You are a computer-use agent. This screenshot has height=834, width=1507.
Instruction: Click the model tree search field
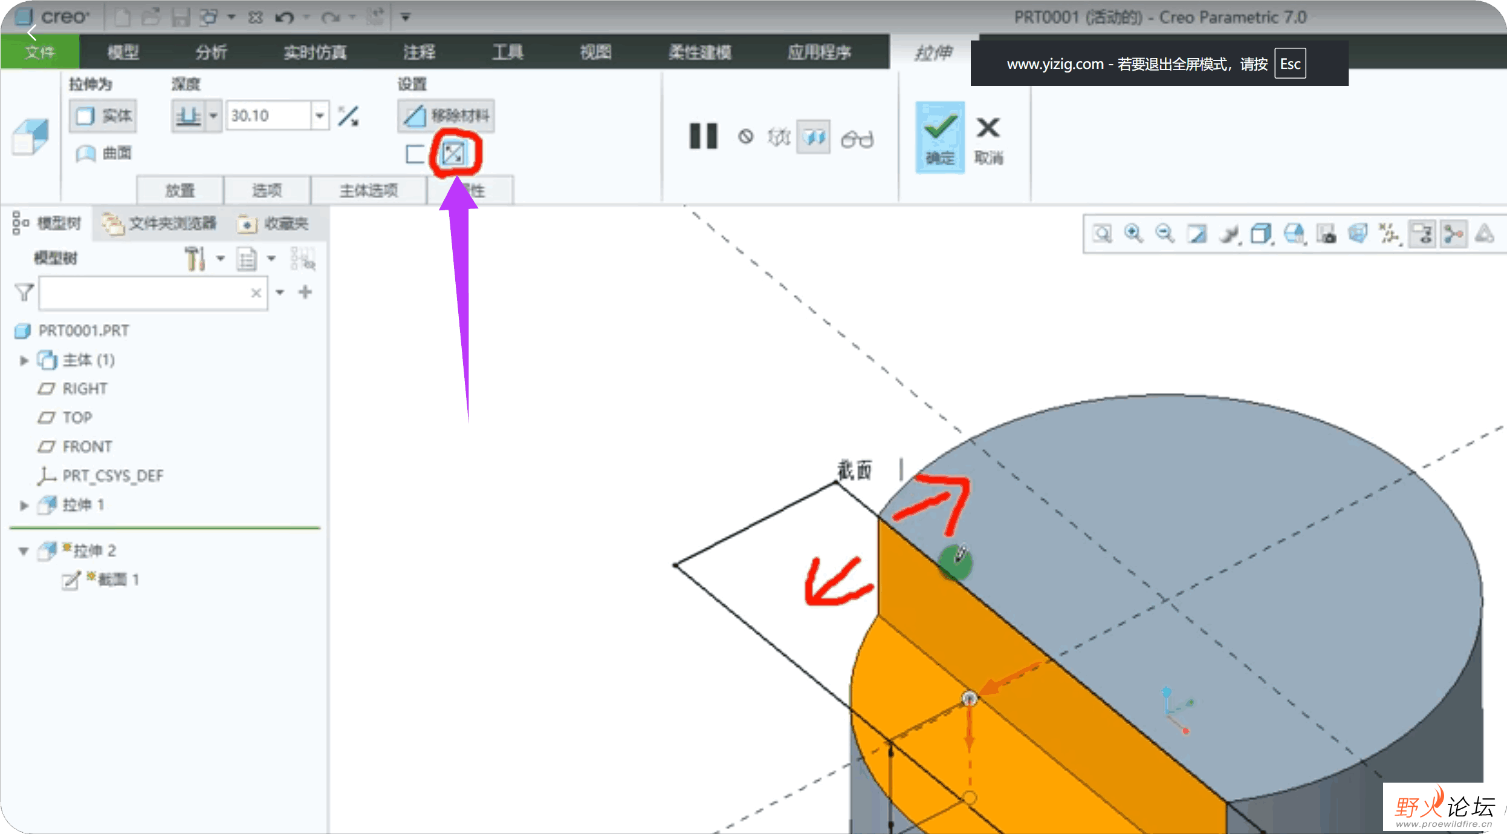tap(145, 293)
